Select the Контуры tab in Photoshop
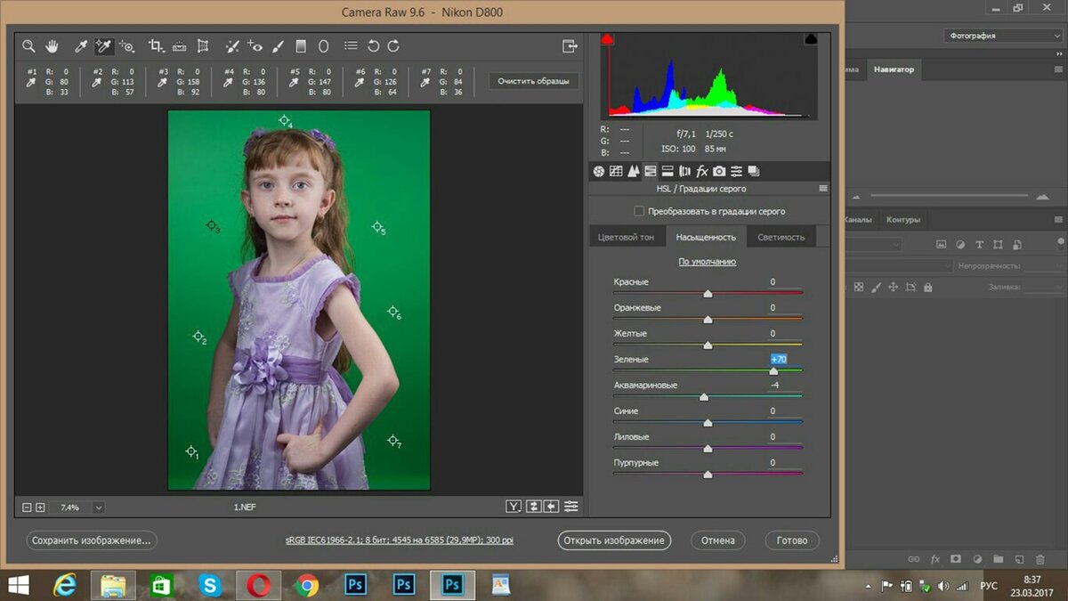This screenshot has width=1068, height=601. (x=903, y=219)
